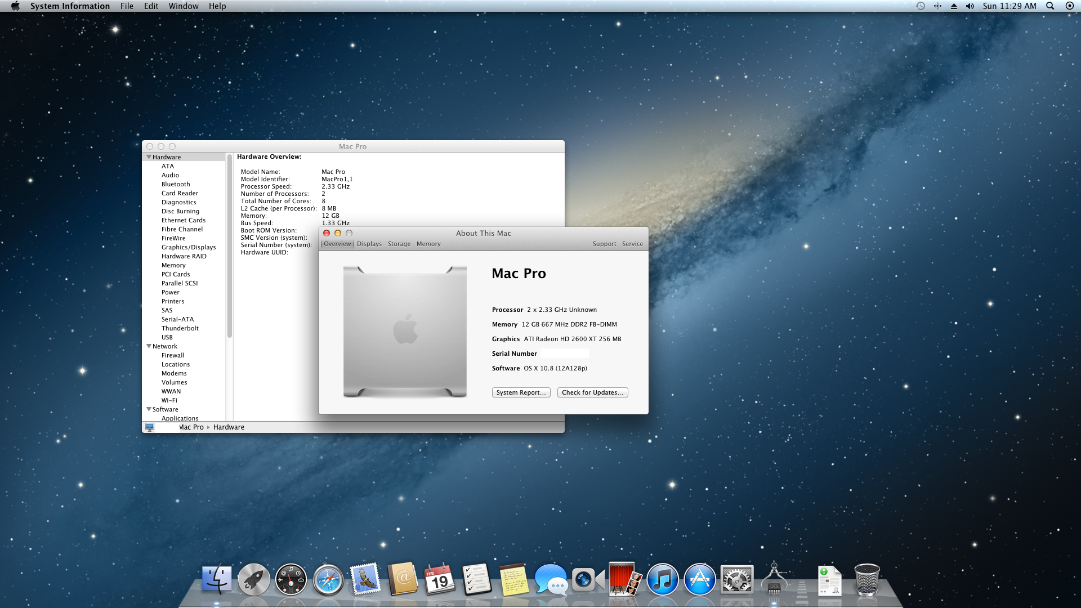
Task: Switch to the Storage tab
Action: coord(399,244)
